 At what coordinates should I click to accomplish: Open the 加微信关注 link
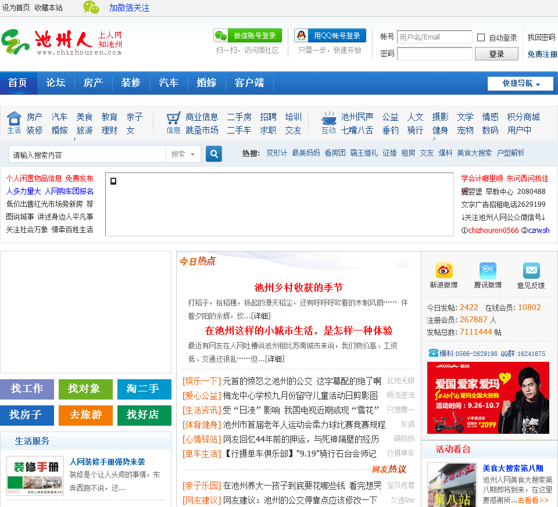pyautogui.click(x=129, y=8)
